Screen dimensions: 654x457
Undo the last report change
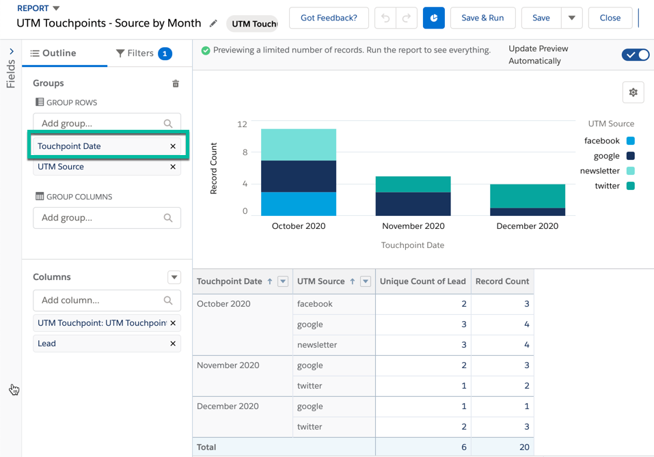pyautogui.click(x=387, y=18)
